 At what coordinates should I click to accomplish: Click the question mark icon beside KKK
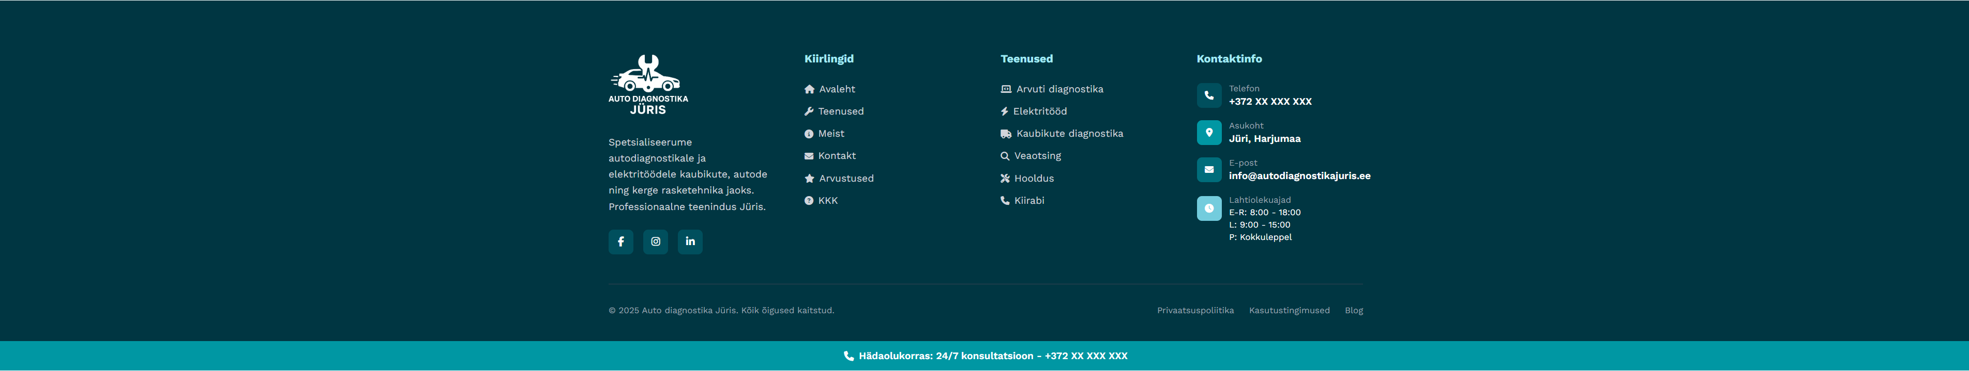point(809,201)
